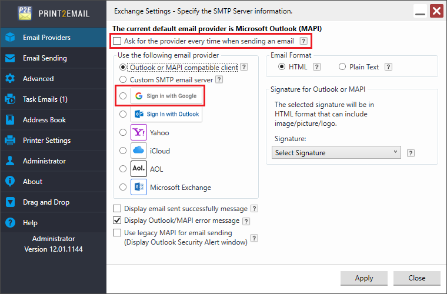This screenshot has width=447, height=294.
Task: Uncheck Display Outlook/MAPI error message
Action: 117,220
